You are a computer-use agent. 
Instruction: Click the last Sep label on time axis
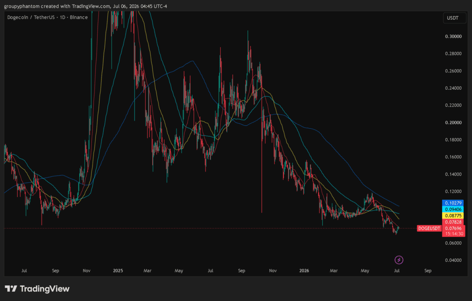[428, 271]
